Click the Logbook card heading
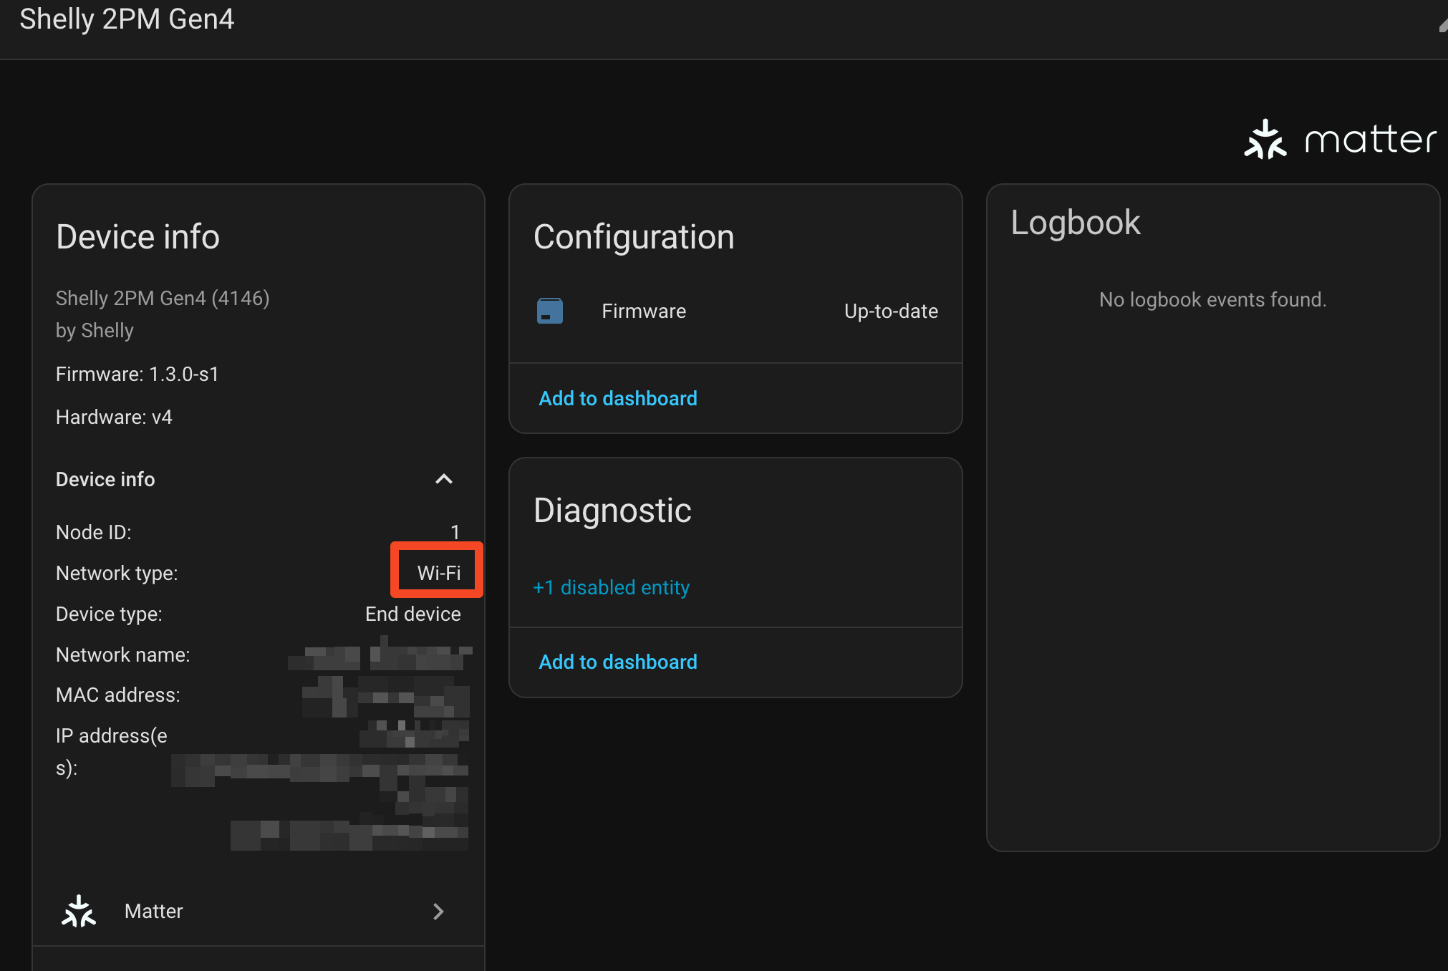This screenshot has height=971, width=1448. pyautogui.click(x=1075, y=222)
